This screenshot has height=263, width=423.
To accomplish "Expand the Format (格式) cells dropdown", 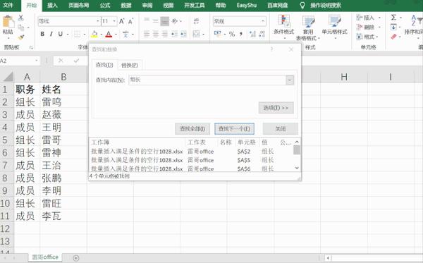I will click(377, 37).
